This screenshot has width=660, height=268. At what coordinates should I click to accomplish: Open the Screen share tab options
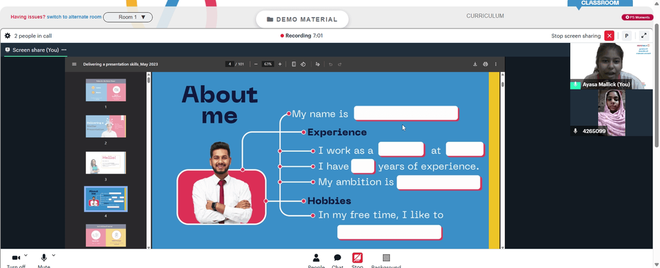coord(64,50)
